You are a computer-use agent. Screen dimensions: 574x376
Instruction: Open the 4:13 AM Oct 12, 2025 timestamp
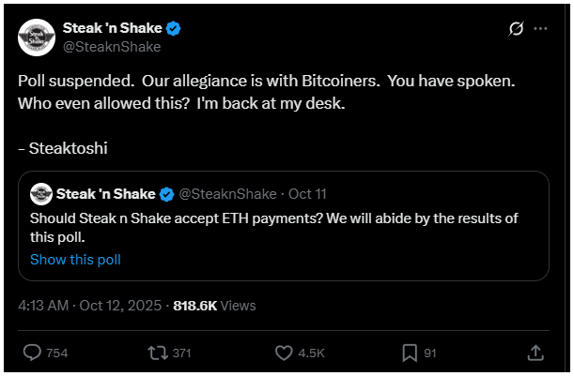coord(90,306)
